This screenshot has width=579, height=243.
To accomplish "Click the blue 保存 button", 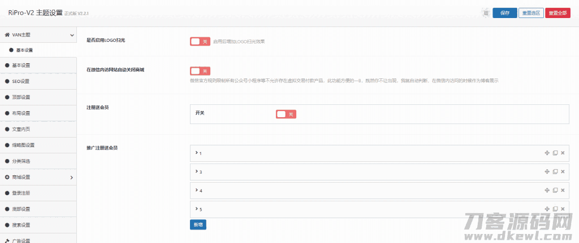I will click(x=505, y=13).
